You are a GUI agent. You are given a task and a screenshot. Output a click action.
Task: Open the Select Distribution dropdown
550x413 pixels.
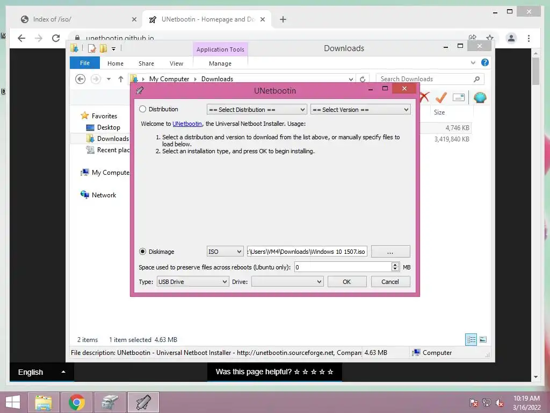pyautogui.click(x=257, y=110)
